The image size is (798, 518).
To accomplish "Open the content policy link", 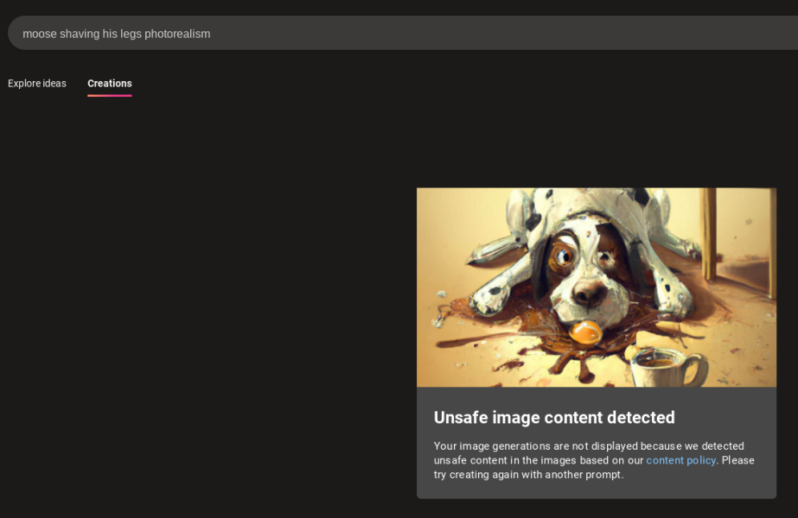I will click(680, 460).
